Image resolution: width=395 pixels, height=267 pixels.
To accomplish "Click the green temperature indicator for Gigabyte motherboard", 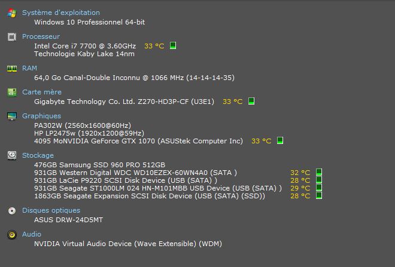I will [x=251, y=101].
